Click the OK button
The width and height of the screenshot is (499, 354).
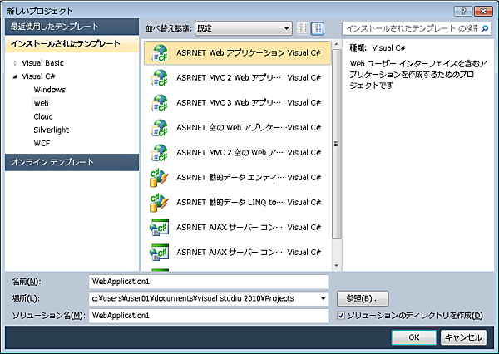tap(413, 337)
